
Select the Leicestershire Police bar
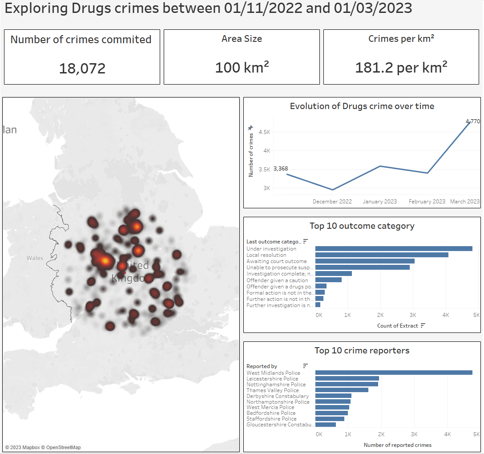[x=347, y=379]
